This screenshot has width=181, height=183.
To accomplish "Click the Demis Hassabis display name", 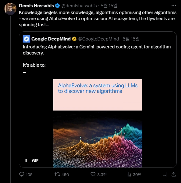I will point(36,6).
